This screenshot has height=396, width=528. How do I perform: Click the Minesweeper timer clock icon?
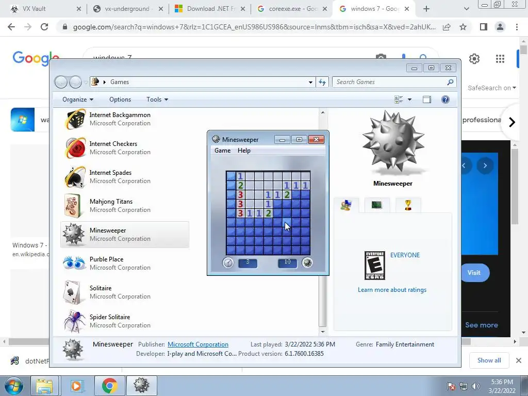point(228,262)
